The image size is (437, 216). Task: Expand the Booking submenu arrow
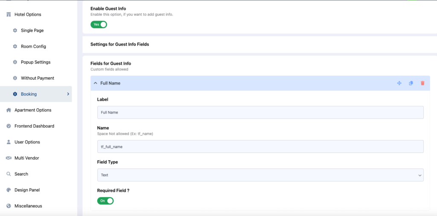[x=68, y=94]
